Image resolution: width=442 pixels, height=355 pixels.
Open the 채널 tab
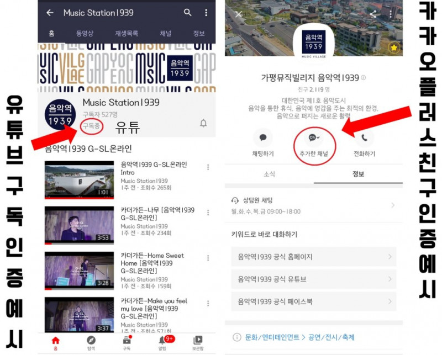[165, 34]
